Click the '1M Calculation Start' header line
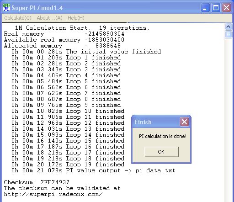The height and width of the screenshot is (202, 234). click(82, 28)
